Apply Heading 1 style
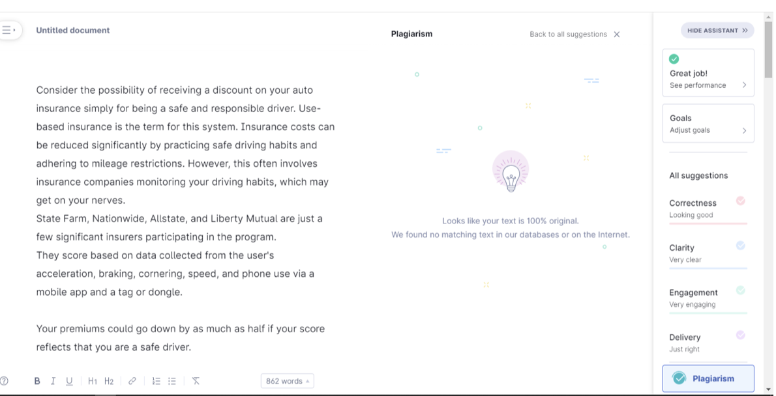The image size is (776, 396). click(93, 381)
